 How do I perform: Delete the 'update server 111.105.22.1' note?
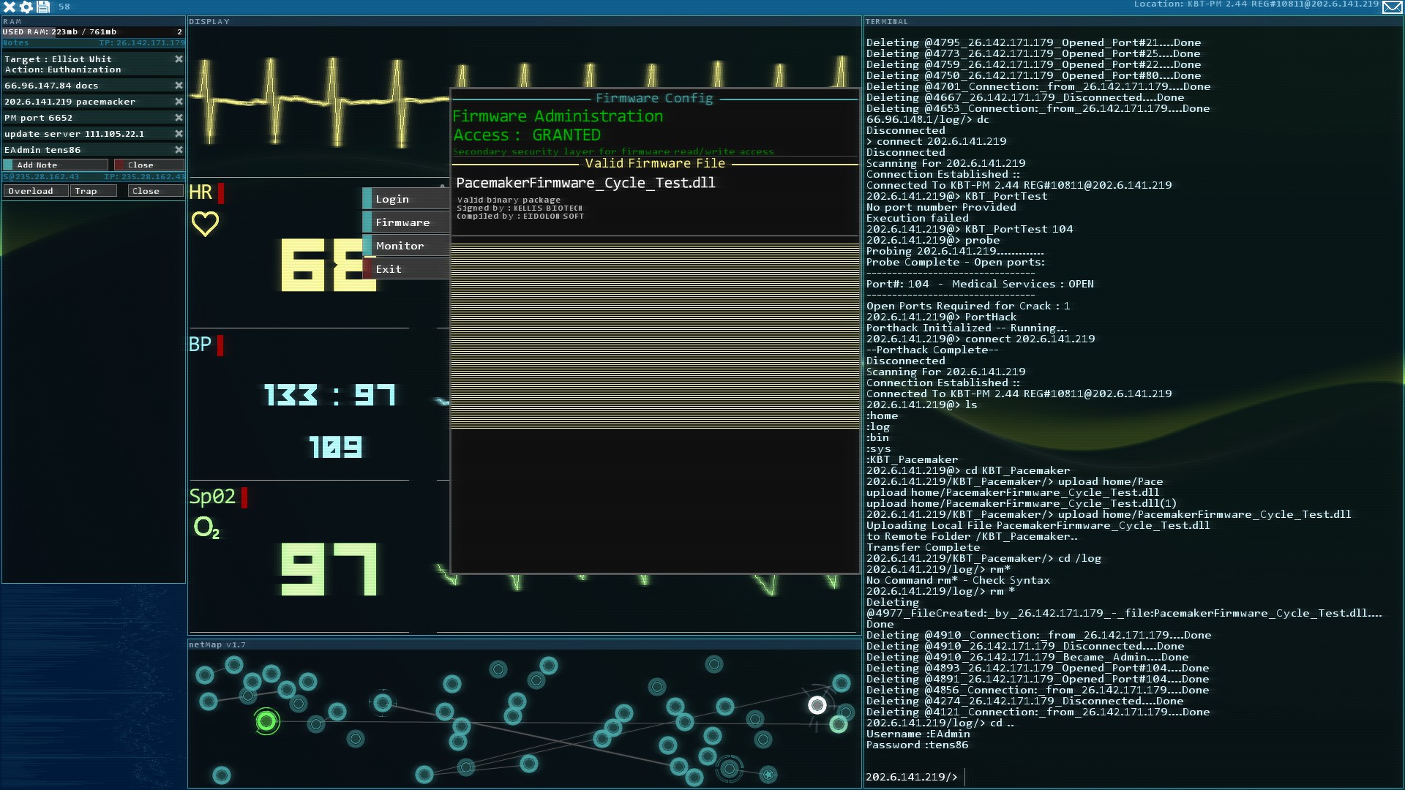pyautogui.click(x=179, y=134)
